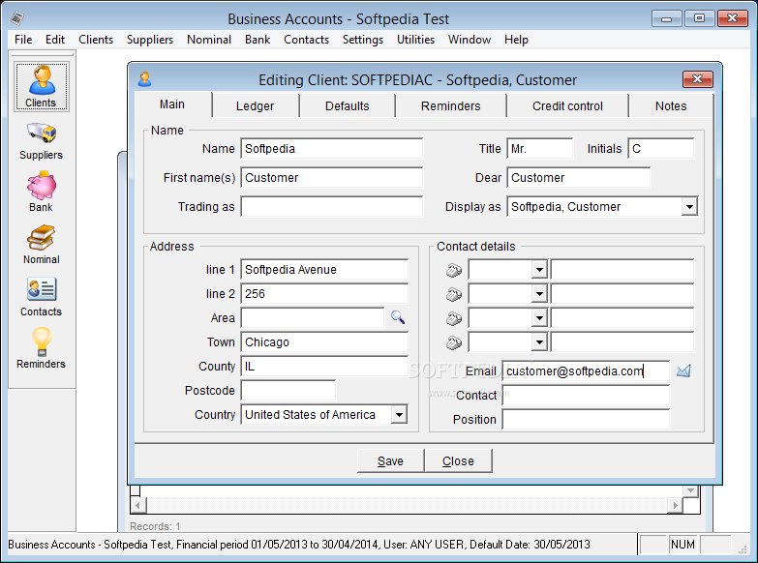Click the Initials field

pos(661,149)
